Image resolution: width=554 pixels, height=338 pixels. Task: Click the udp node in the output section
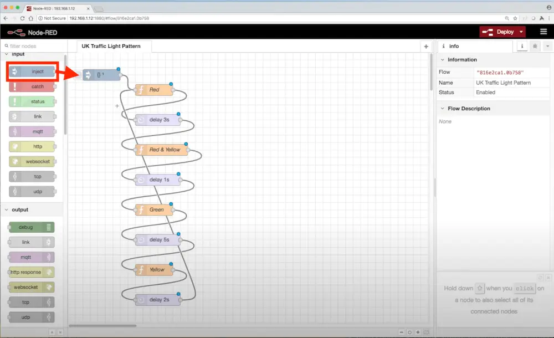[x=30, y=317]
